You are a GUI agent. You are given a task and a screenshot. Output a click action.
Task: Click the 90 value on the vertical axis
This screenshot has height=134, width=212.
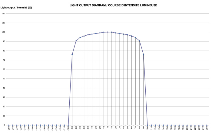point(4,41)
